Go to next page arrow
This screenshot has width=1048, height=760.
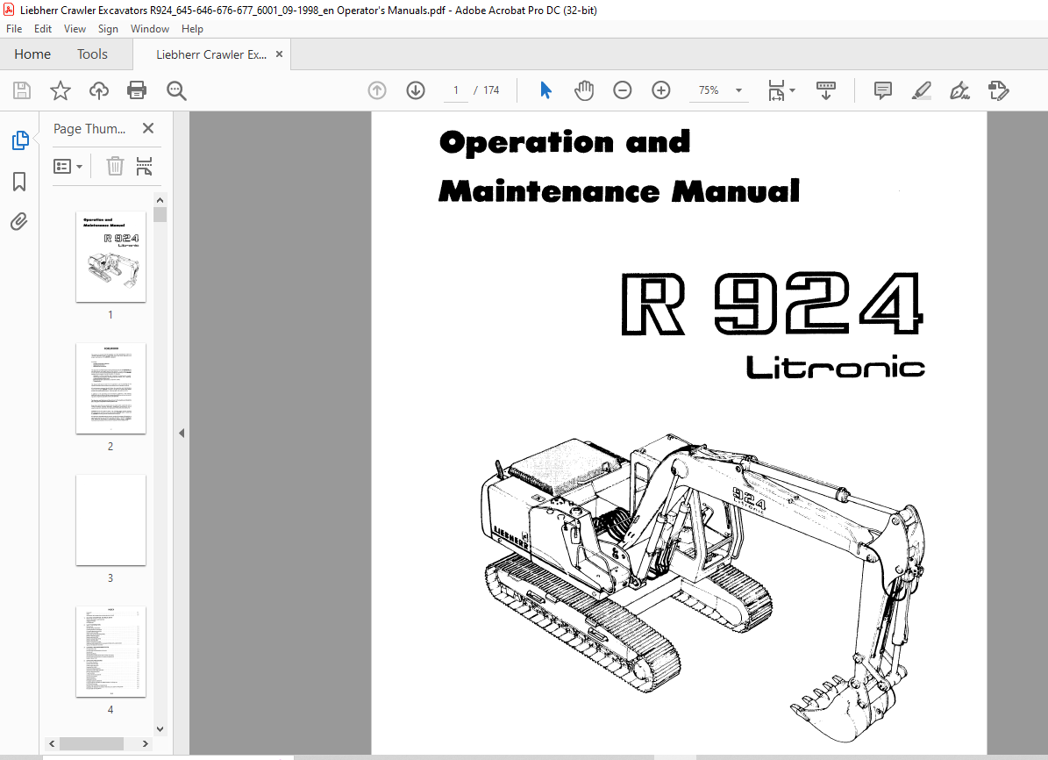(x=416, y=90)
